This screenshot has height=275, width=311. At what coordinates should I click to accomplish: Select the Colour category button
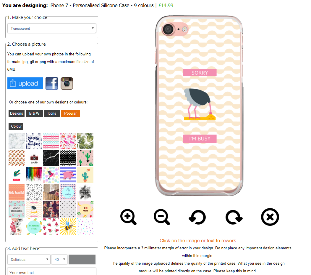(x=16, y=126)
